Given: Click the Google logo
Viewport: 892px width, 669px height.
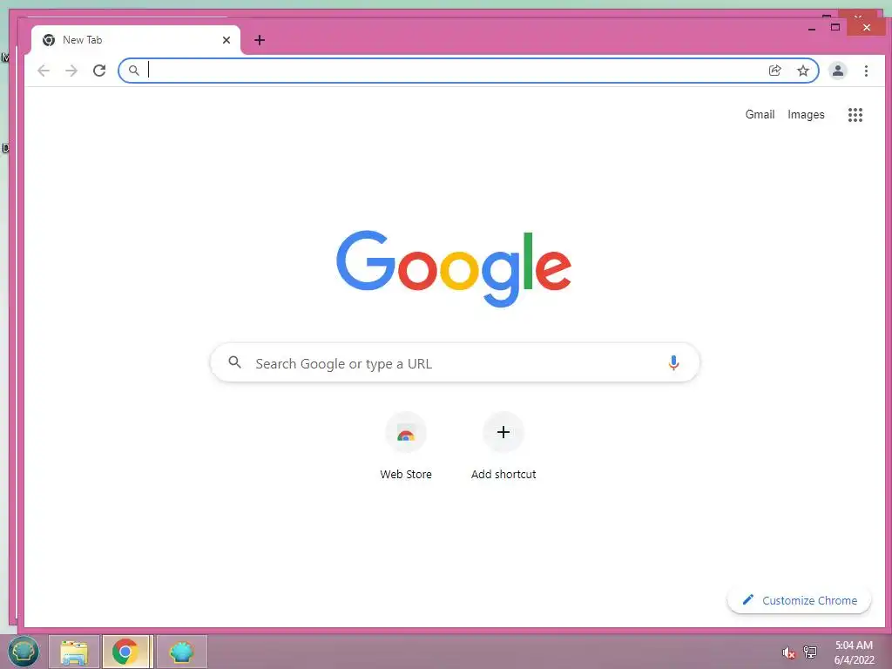Looking at the screenshot, I should pyautogui.click(x=454, y=268).
